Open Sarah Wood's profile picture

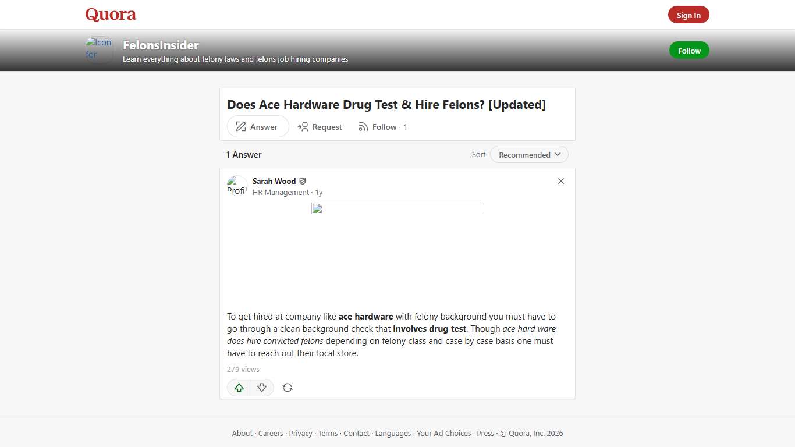[x=237, y=185]
